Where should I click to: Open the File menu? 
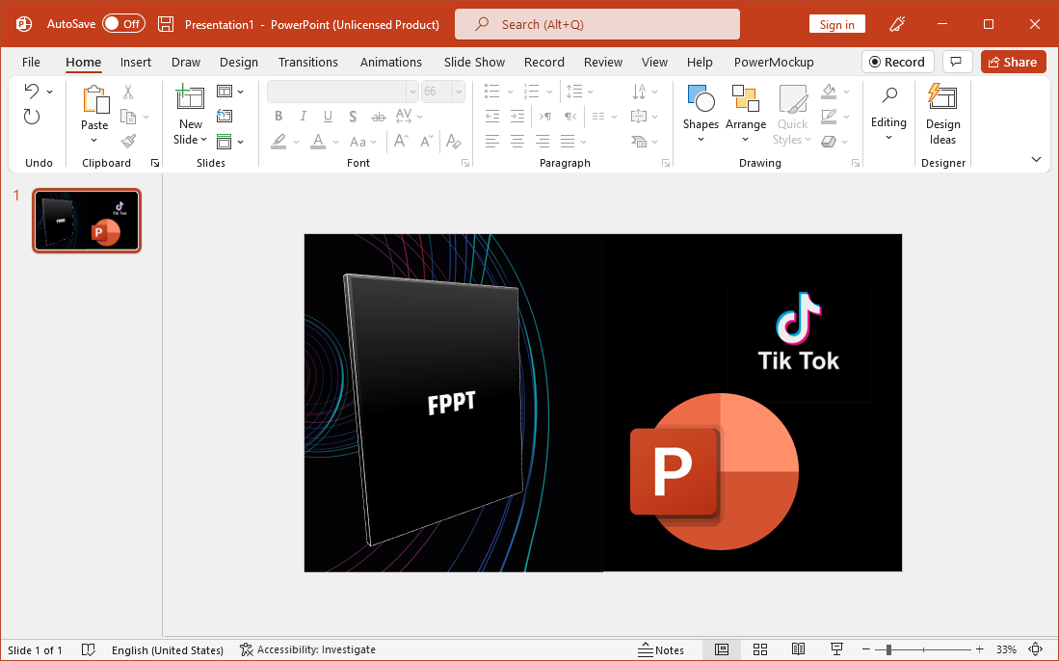(31, 62)
